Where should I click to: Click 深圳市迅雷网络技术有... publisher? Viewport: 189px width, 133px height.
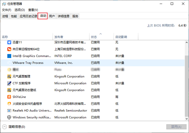coord(70,42)
